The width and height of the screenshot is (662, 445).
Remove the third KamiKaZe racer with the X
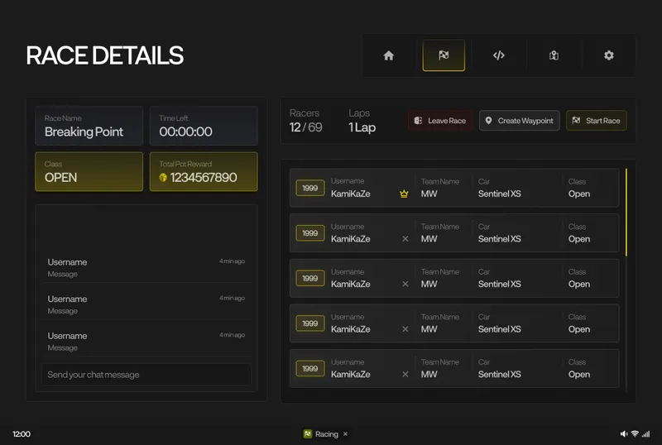pyautogui.click(x=405, y=285)
